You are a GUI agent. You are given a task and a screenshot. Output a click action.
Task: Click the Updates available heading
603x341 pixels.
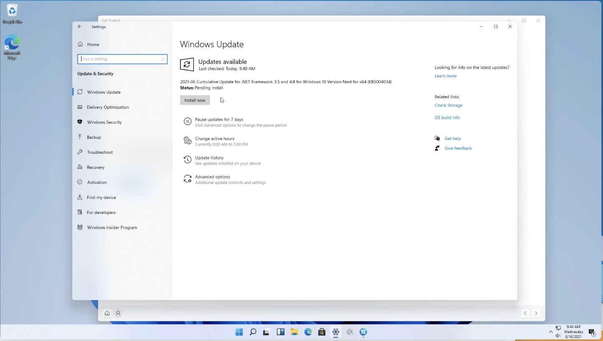[x=223, y=62]
